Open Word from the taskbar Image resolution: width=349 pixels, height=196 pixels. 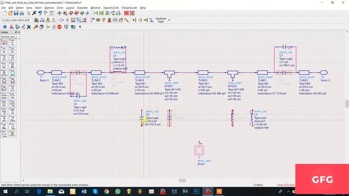(x=84, y=191)
